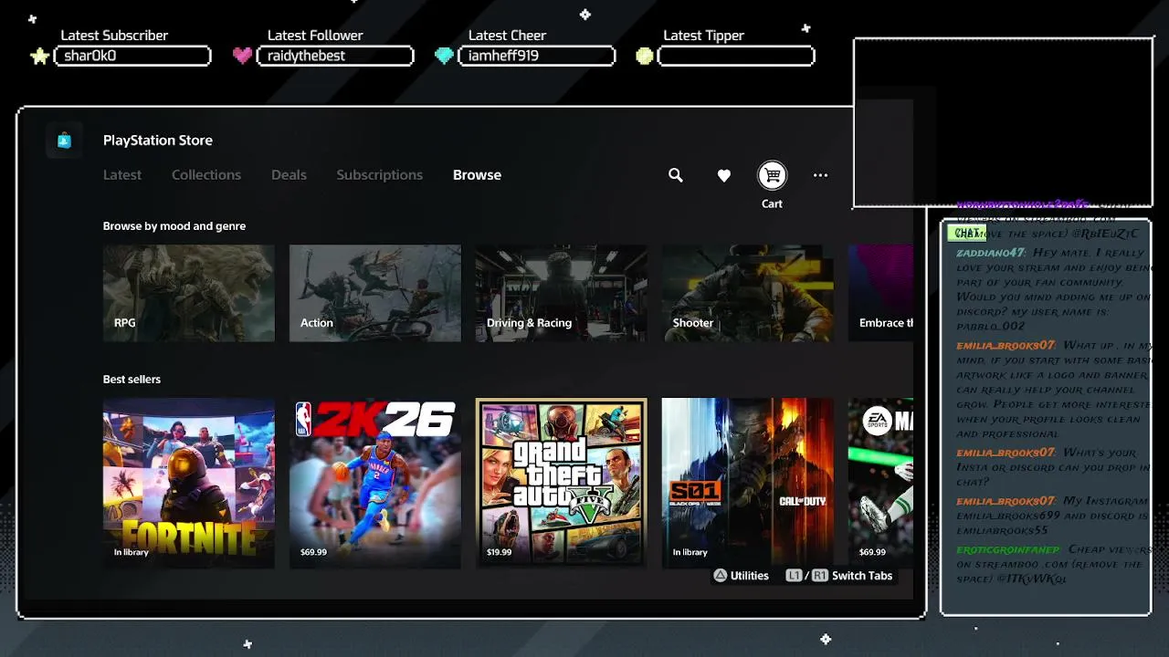The image size is (1169, 657).
Task: Select the Browse tab
Action: click(x=477, y=175)
